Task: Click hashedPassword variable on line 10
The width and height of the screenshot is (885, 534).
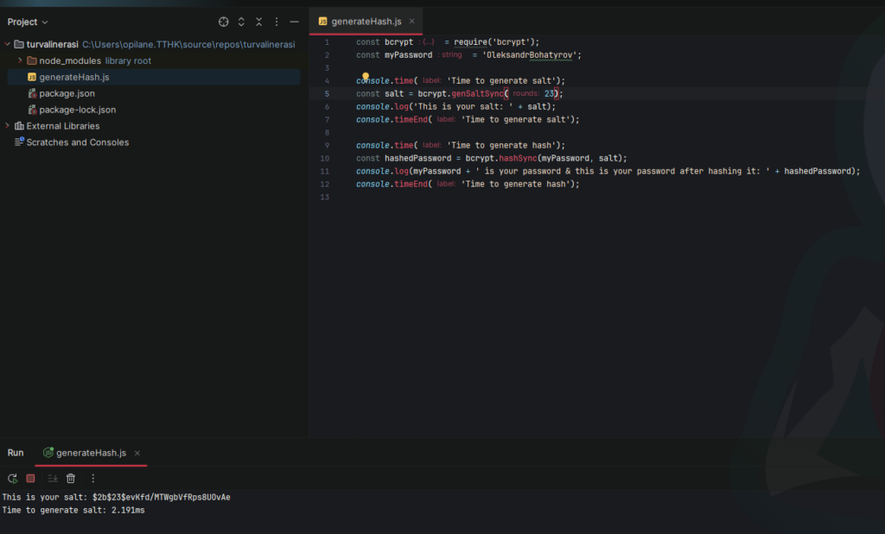Action: coord(418,158)
